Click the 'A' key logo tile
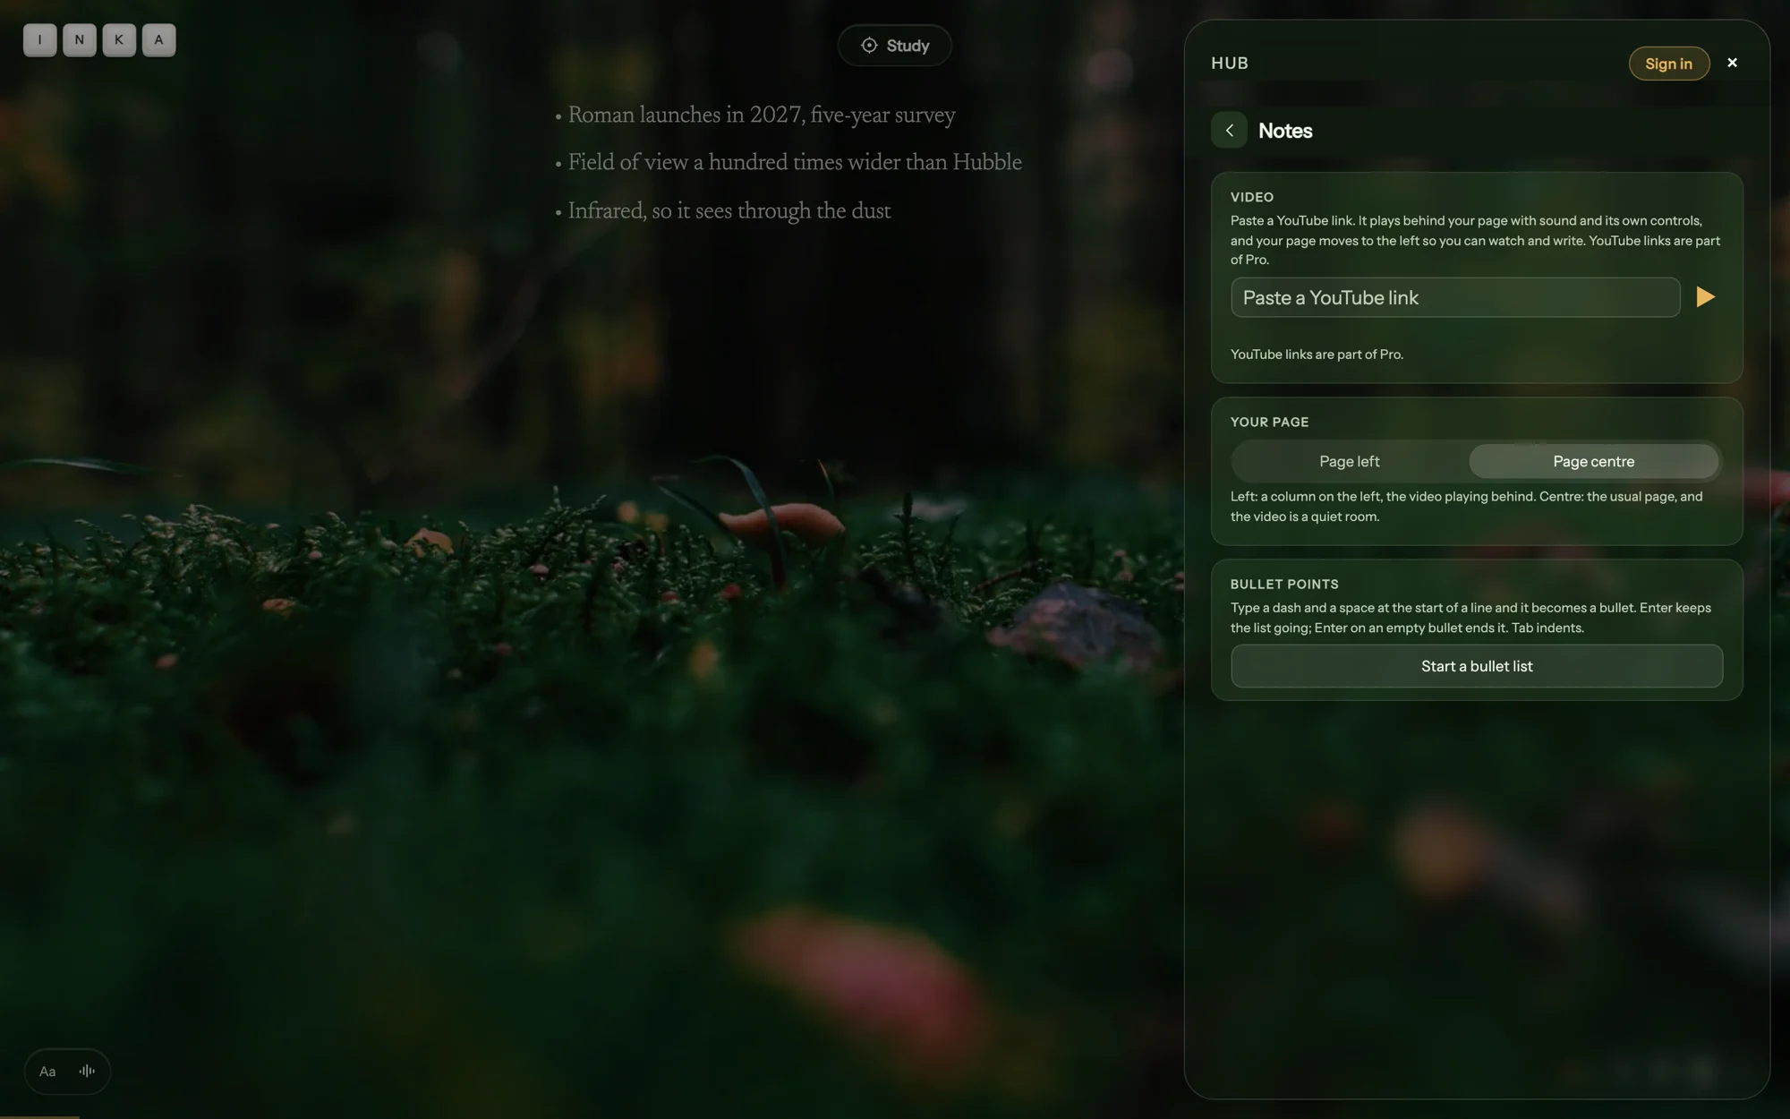Image resolution: width=1790 pixels, height=1119 pixels. click(x=158, y=39)
